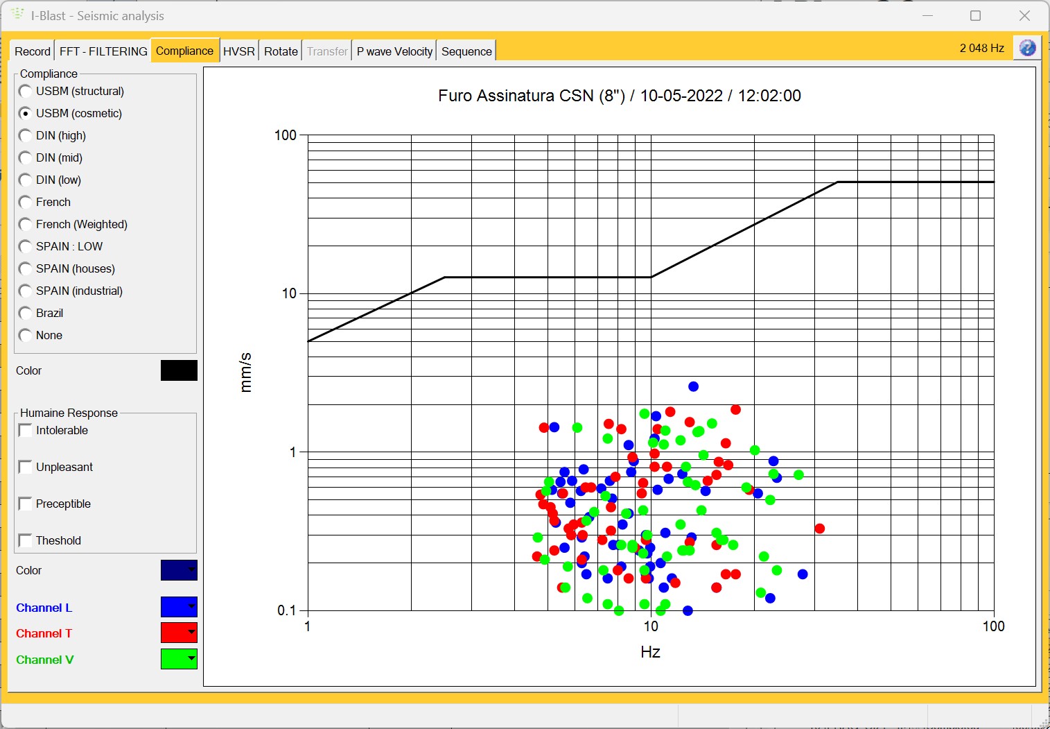Open the HVSR tab
The image size is (1050, 729).
(239, 51)
